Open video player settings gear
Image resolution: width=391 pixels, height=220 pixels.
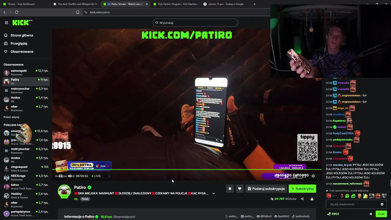tap(313, 176)
